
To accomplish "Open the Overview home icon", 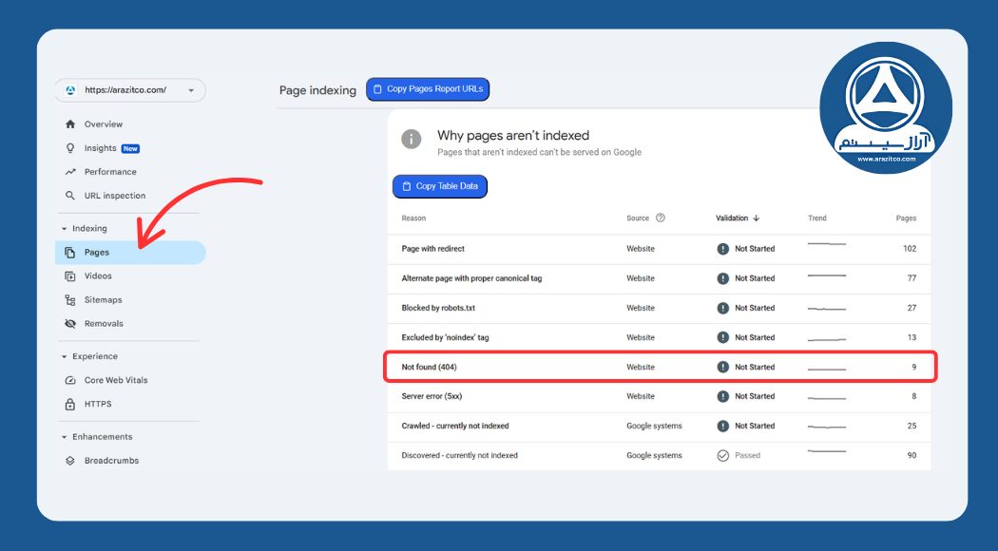I will [x=69, y=124].
